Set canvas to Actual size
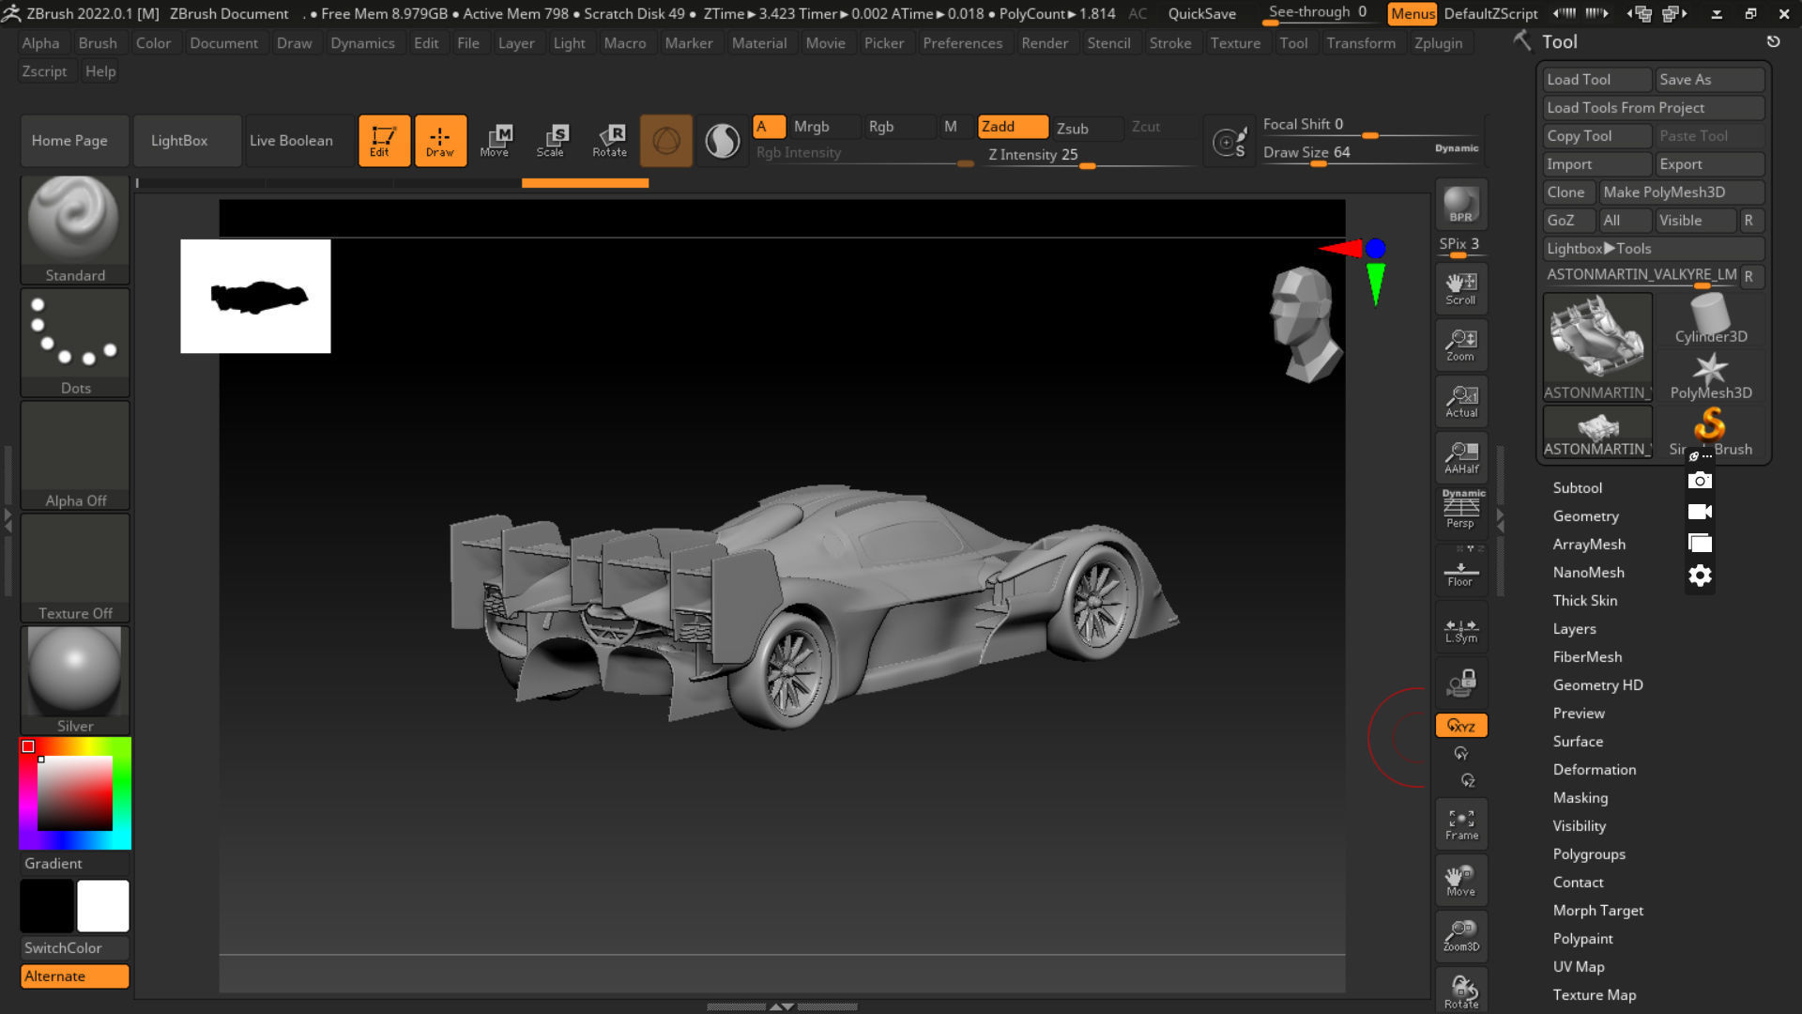Image resolution: width=1802 pixels, height=1014 pixels. pos(1461,401)
